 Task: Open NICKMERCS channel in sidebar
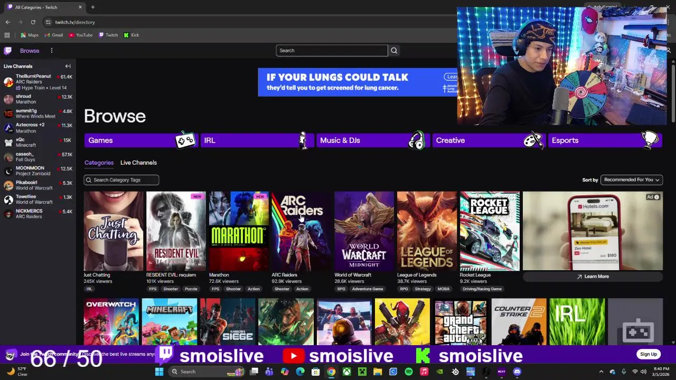tap(38, 213)
